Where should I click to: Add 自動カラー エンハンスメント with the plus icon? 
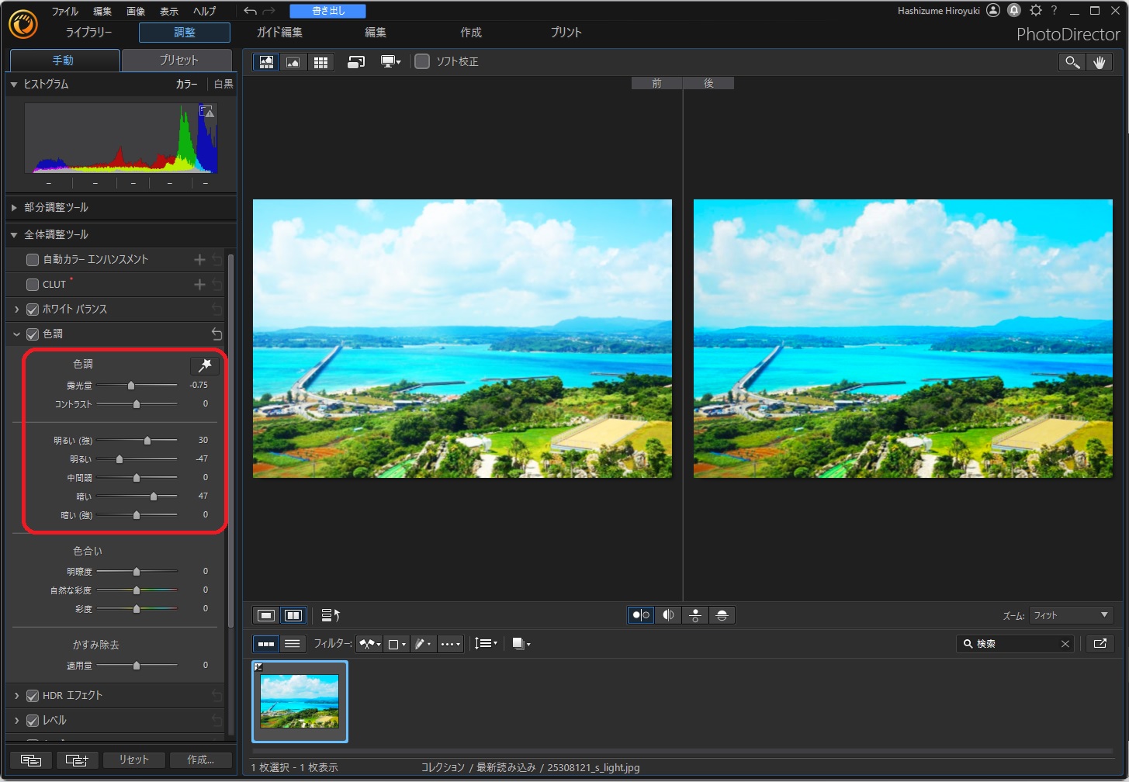coord(199,260)
